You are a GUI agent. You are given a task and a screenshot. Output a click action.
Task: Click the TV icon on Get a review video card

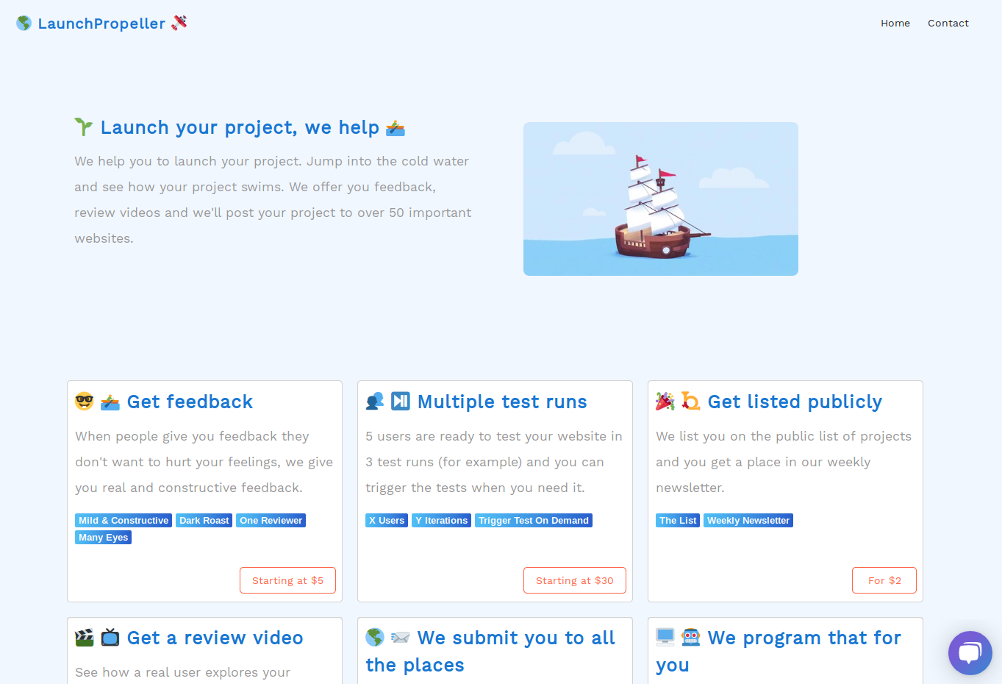pos(110,638)
